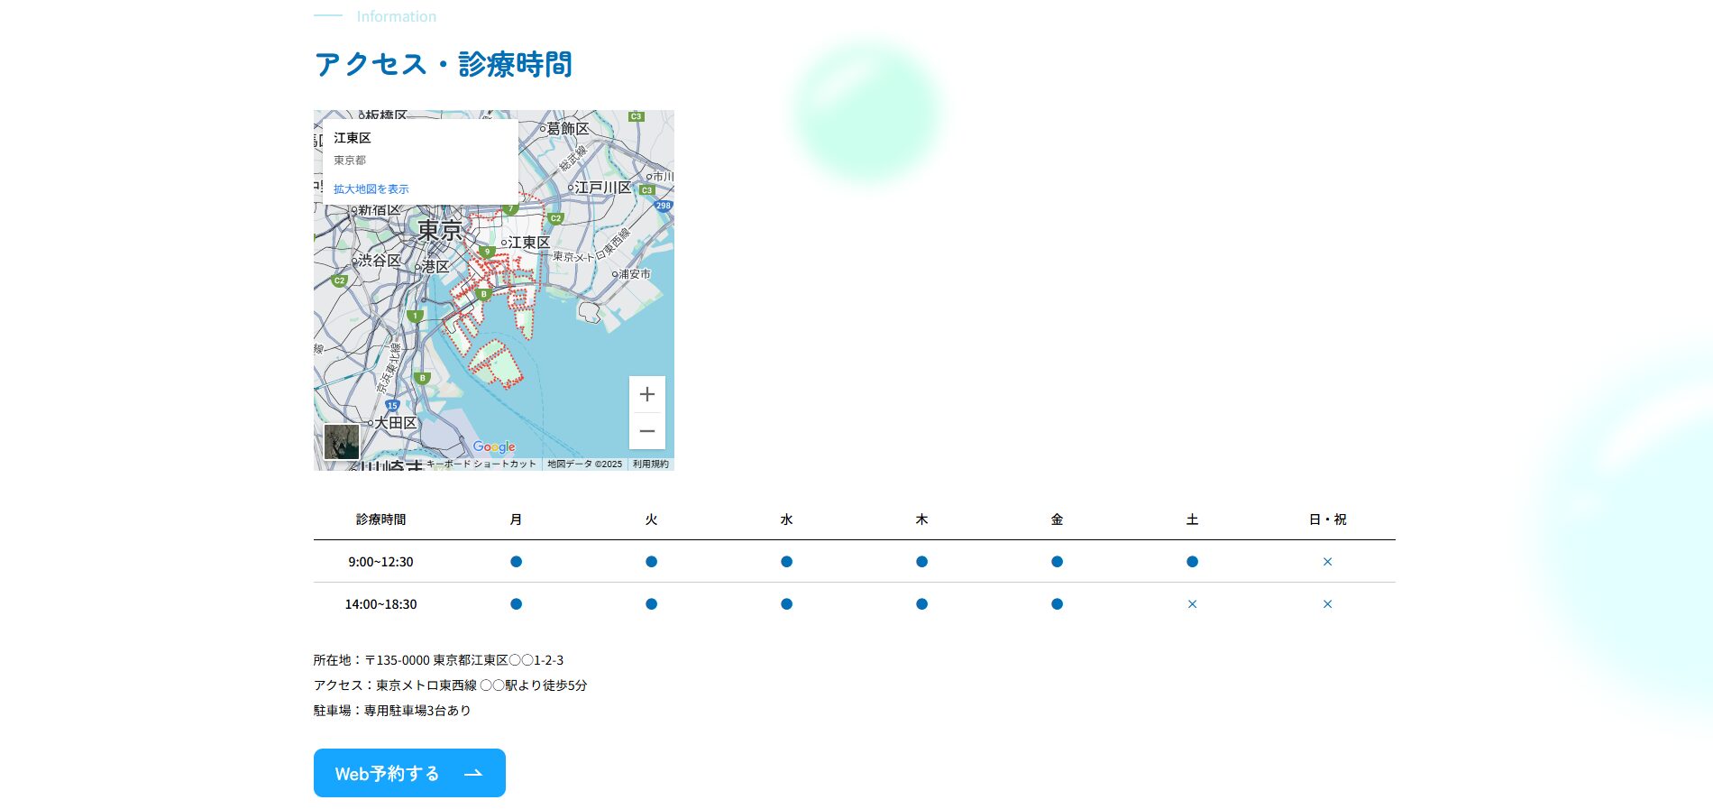Open the 利用規約 link on the map
Viewport: 1713px width, 809px height.
pyautogui.click(x=650, y=464)
